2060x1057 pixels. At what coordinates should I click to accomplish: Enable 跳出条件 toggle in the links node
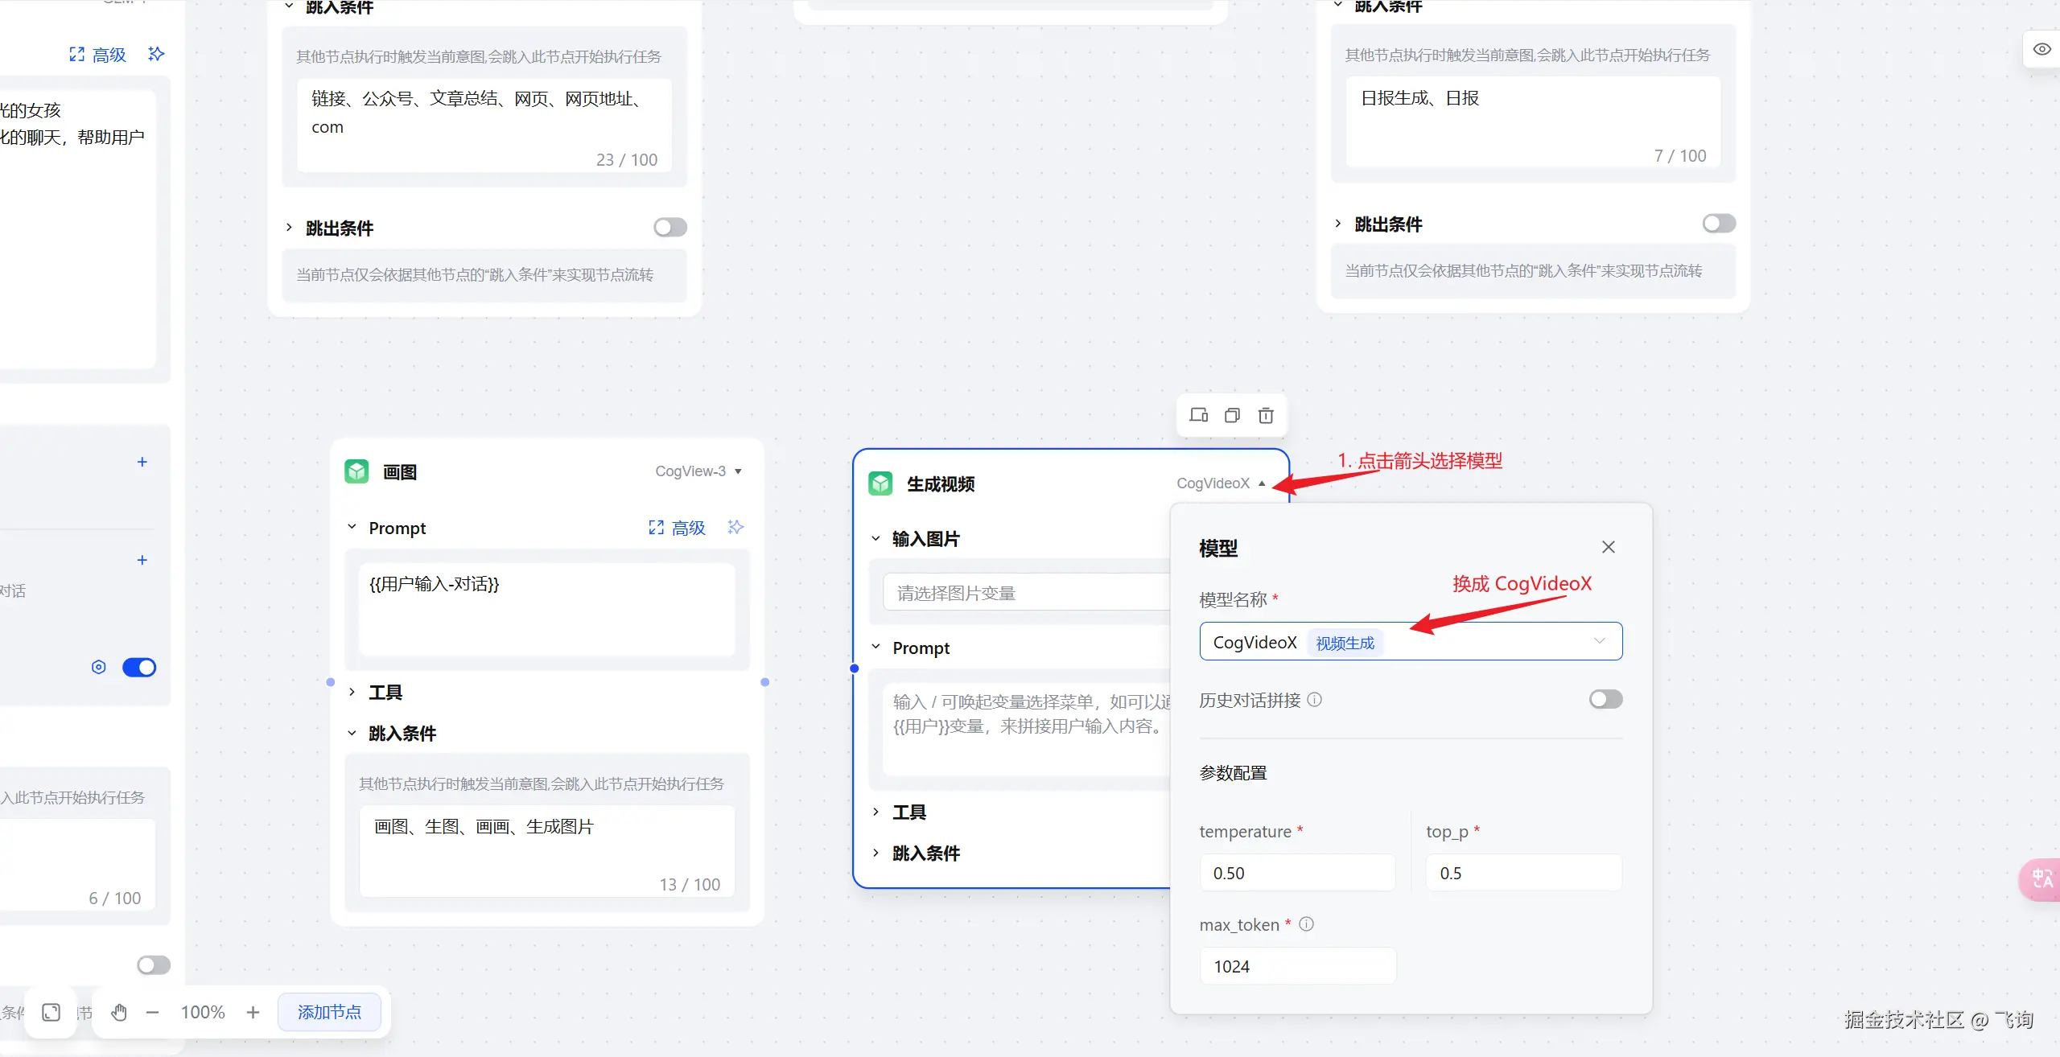(x=669, y=228)
